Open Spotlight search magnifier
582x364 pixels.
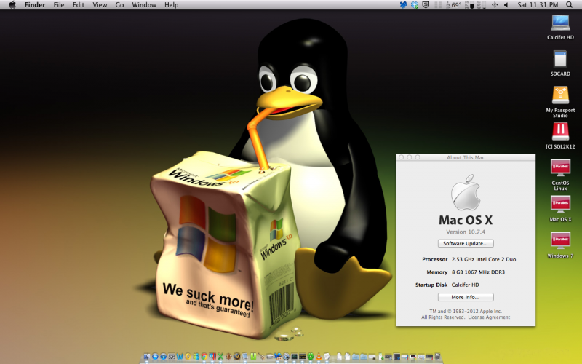570,5
